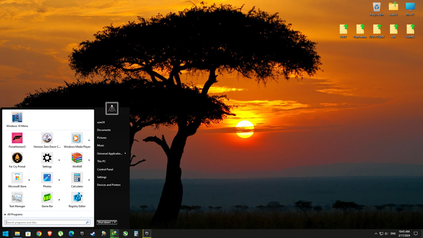Open user24 in start menu right pane

pos(101,122)
